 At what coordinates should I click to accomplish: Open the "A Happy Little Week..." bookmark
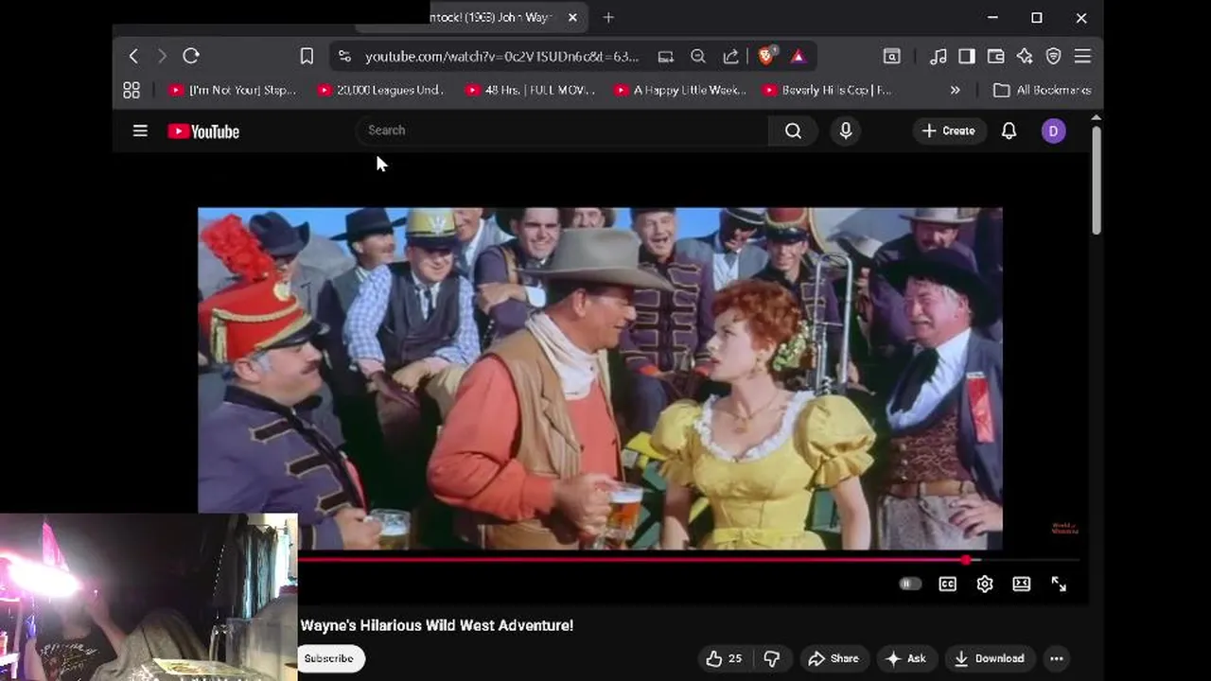[x=679, y=90]
